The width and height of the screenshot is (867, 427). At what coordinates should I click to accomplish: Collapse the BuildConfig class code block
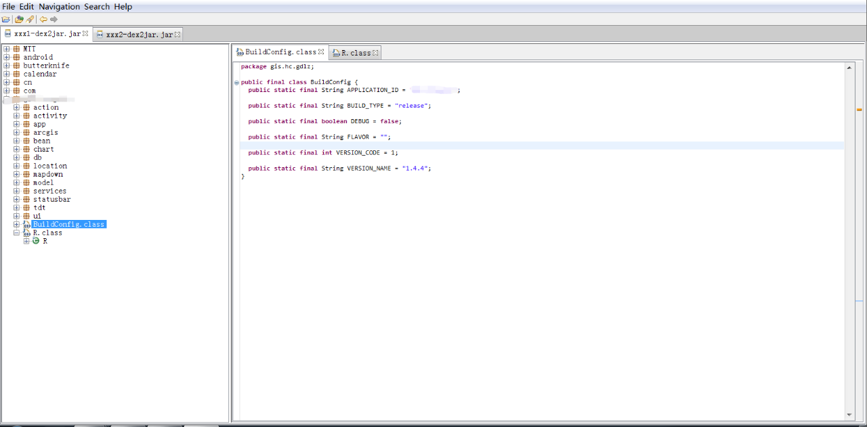coord(236,83)
